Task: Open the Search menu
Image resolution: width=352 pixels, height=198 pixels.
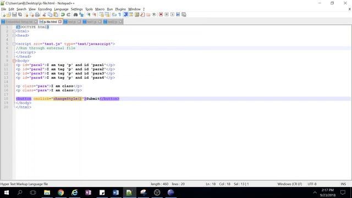Action: point(21,9)
